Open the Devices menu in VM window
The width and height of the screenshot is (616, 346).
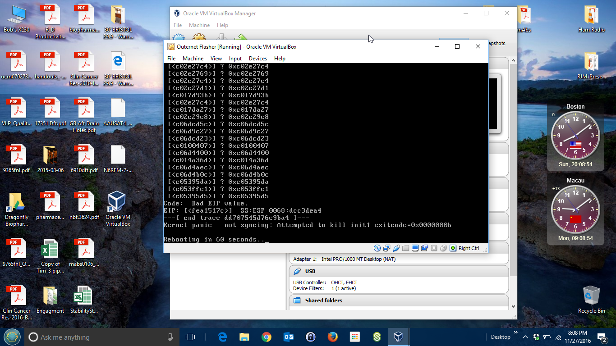pos(257,59)
